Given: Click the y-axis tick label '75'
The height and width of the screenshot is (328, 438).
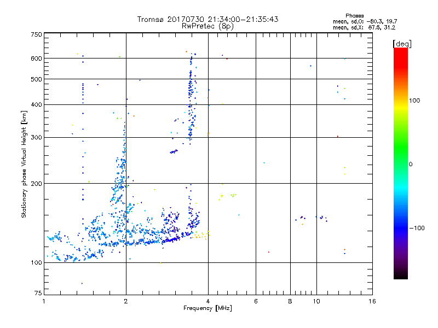Looking at the screenshot, I should coord(38,293).
